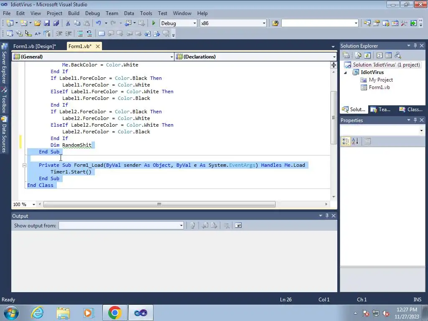Select My Project in Solution Explorer

[x=380, y=80]
